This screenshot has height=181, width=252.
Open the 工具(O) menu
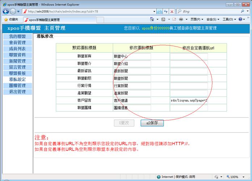pos(229,20)
